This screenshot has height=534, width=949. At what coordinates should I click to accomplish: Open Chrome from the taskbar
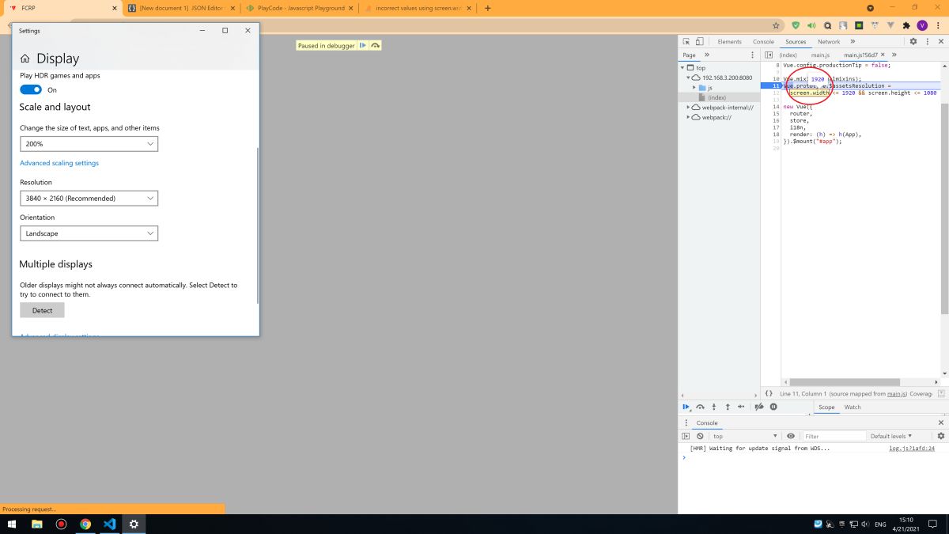coord(85,524)
